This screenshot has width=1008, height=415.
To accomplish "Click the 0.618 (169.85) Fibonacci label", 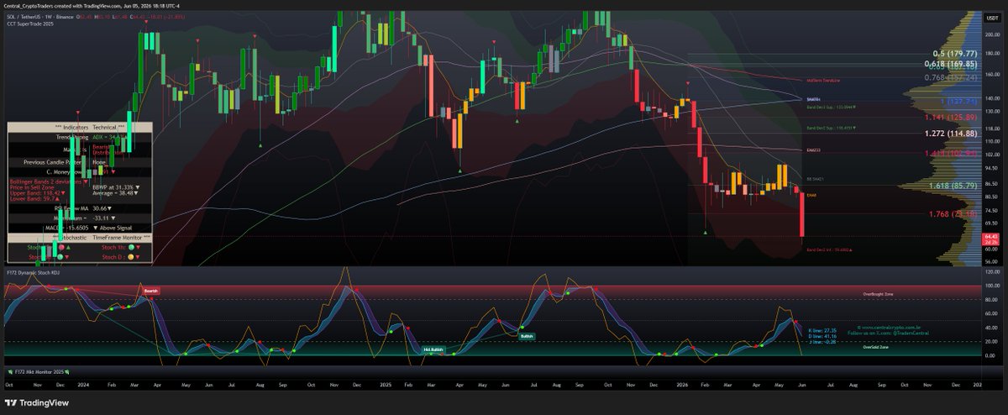I will [x=950, y=63].
